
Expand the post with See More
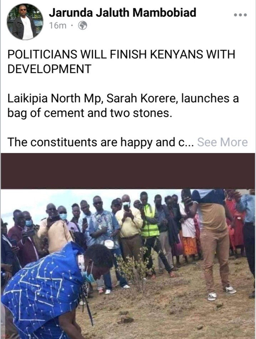[222, 142]
